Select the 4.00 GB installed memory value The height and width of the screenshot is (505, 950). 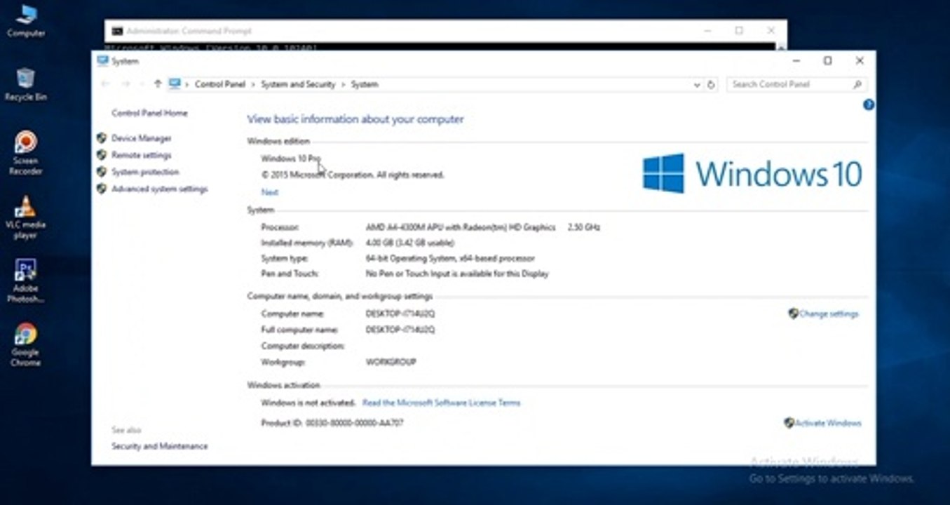(x=410, y=243)
